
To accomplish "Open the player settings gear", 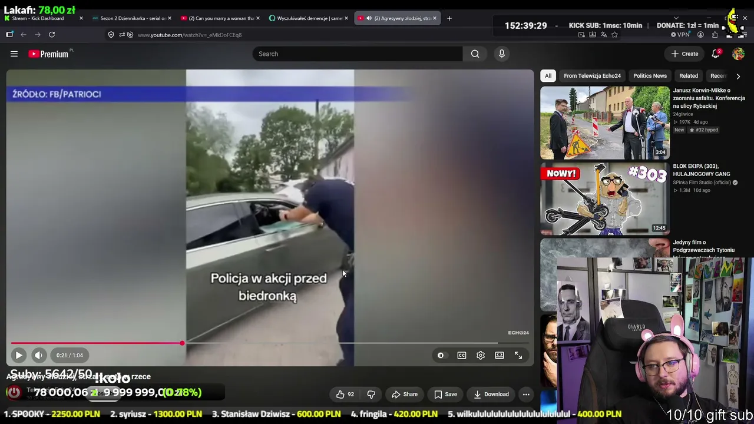I will (x=481, y=355).
